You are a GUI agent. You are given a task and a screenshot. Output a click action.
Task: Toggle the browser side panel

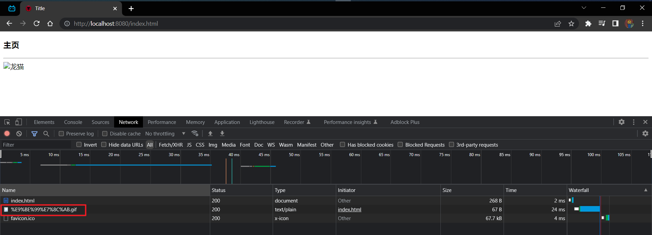click(x=615, y=23)
